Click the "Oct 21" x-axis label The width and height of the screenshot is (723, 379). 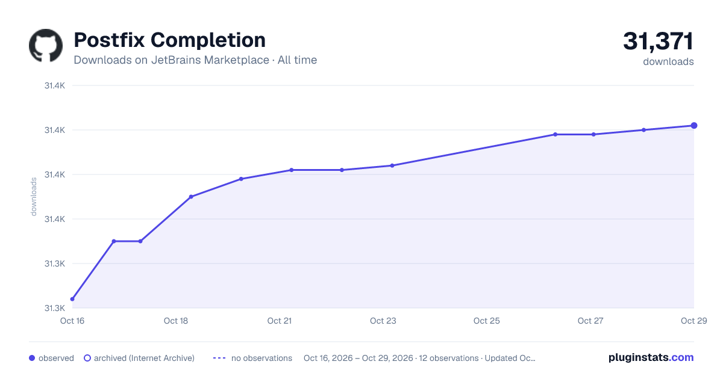click(280, 321)
